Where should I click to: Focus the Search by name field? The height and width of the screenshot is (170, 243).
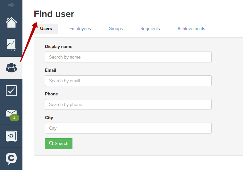pyautogui.click(x=128, y=57)
